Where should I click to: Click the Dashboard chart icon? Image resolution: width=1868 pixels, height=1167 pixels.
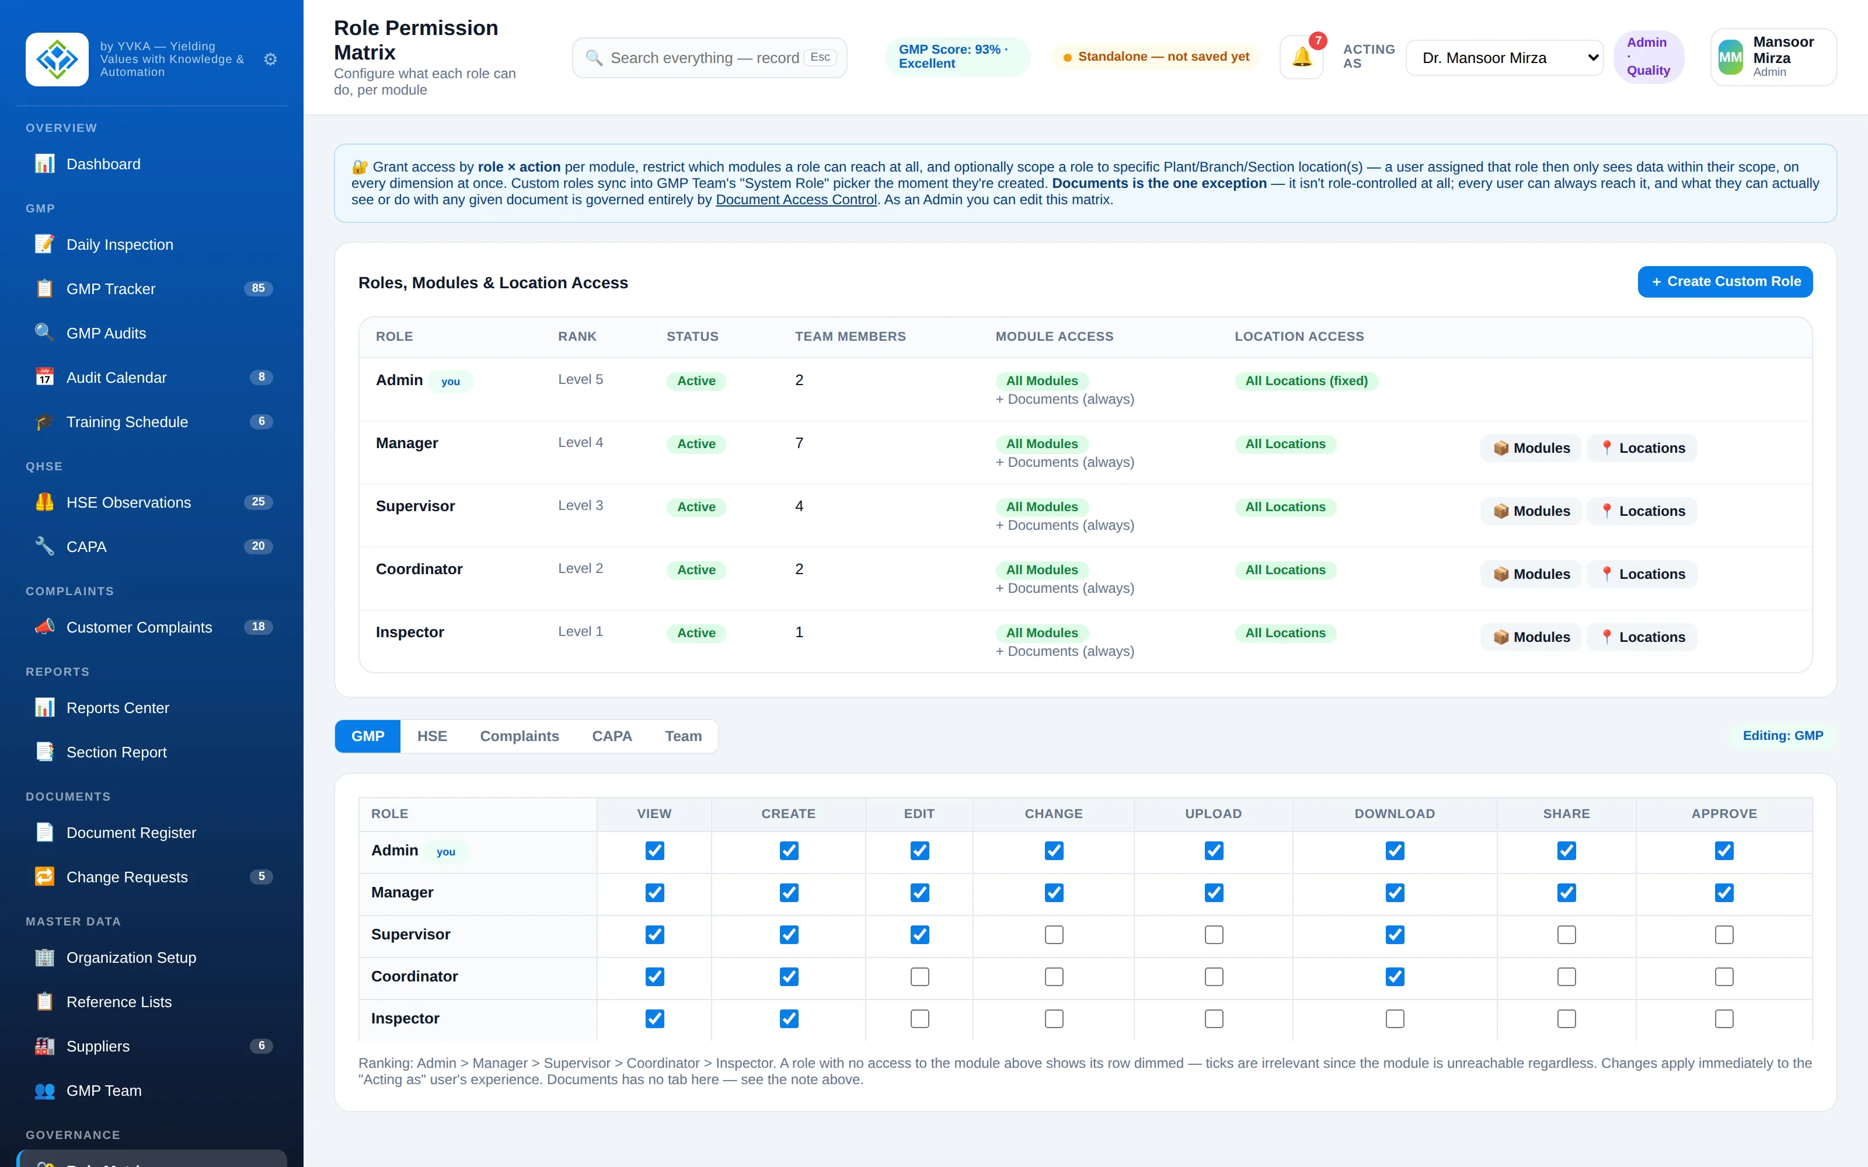(x=45, y=163)
